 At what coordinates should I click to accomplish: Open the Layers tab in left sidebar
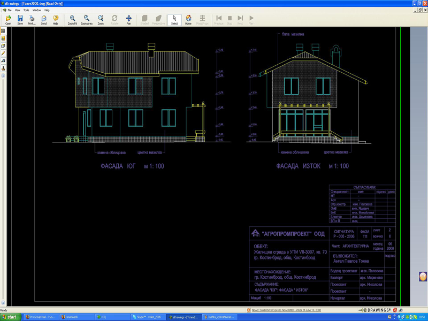coord(3,46)
